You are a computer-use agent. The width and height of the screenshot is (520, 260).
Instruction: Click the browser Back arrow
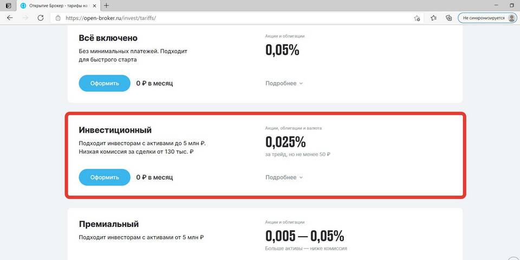9,18
